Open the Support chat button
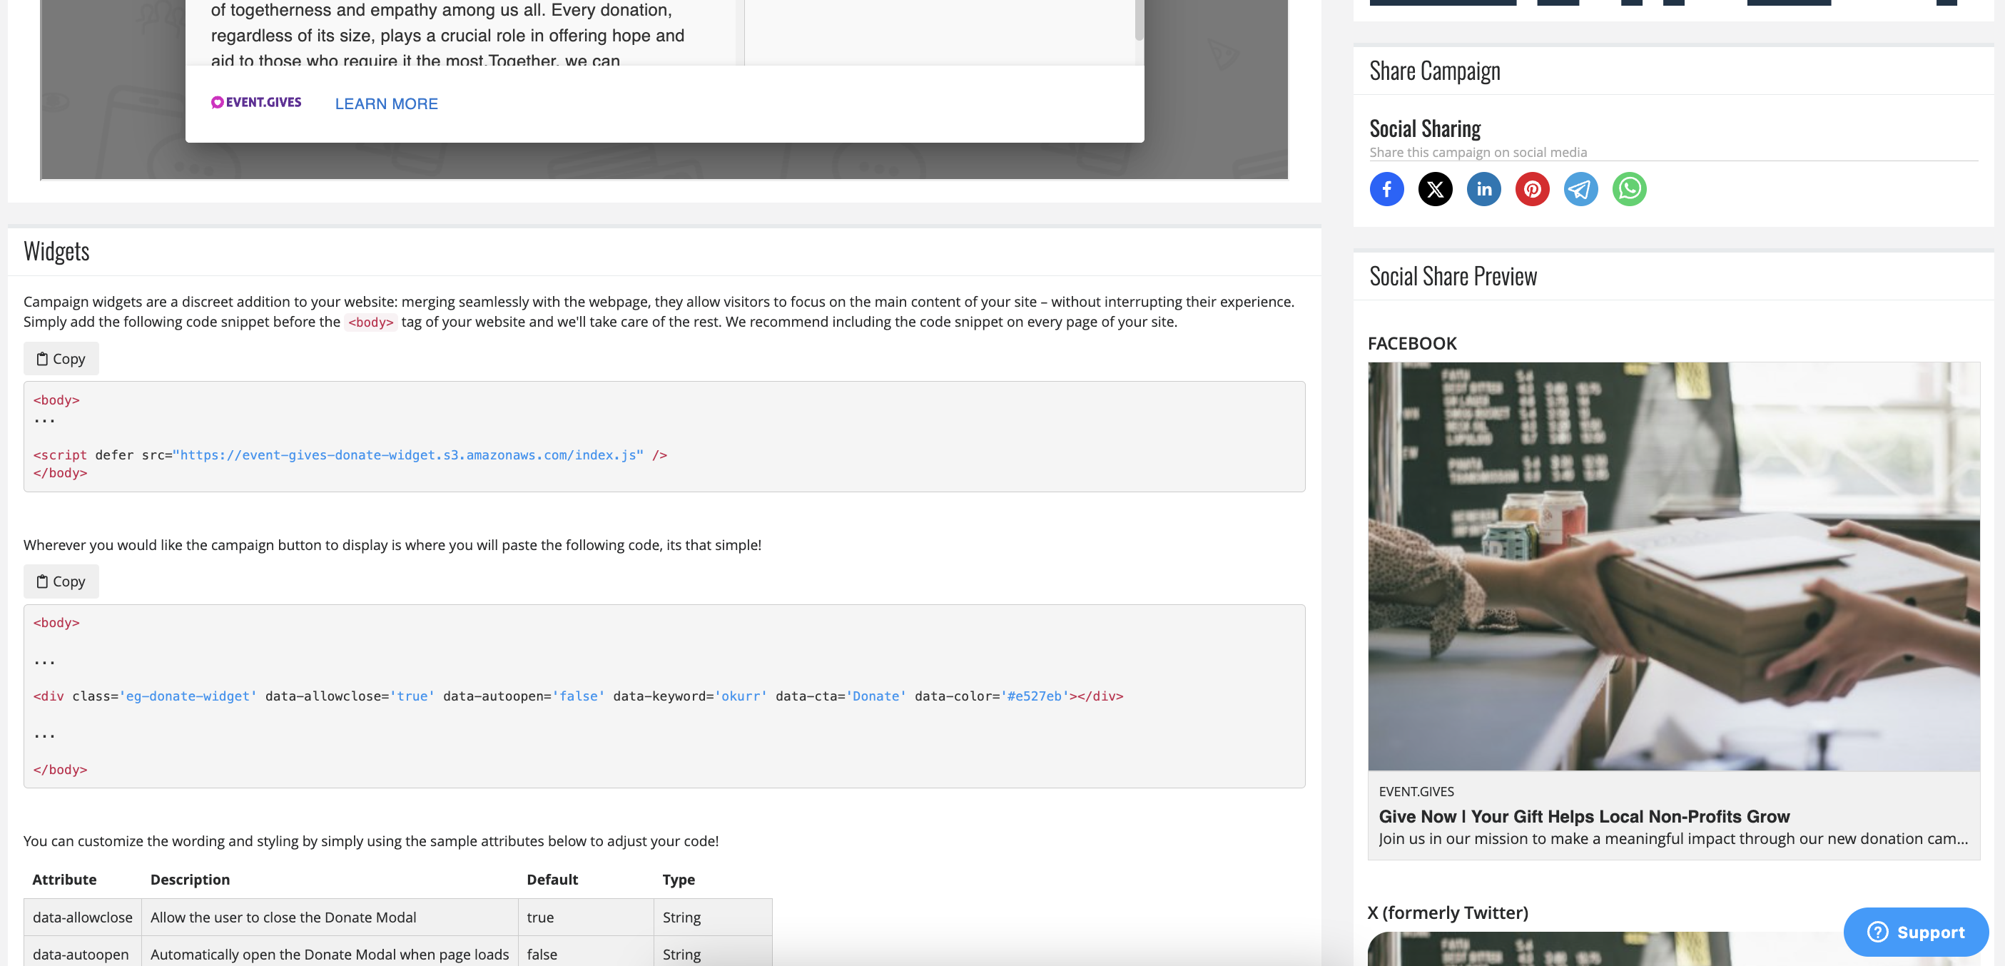Image resolution: width=2005 pixels, height=966 pixels. click(1916, 932)
